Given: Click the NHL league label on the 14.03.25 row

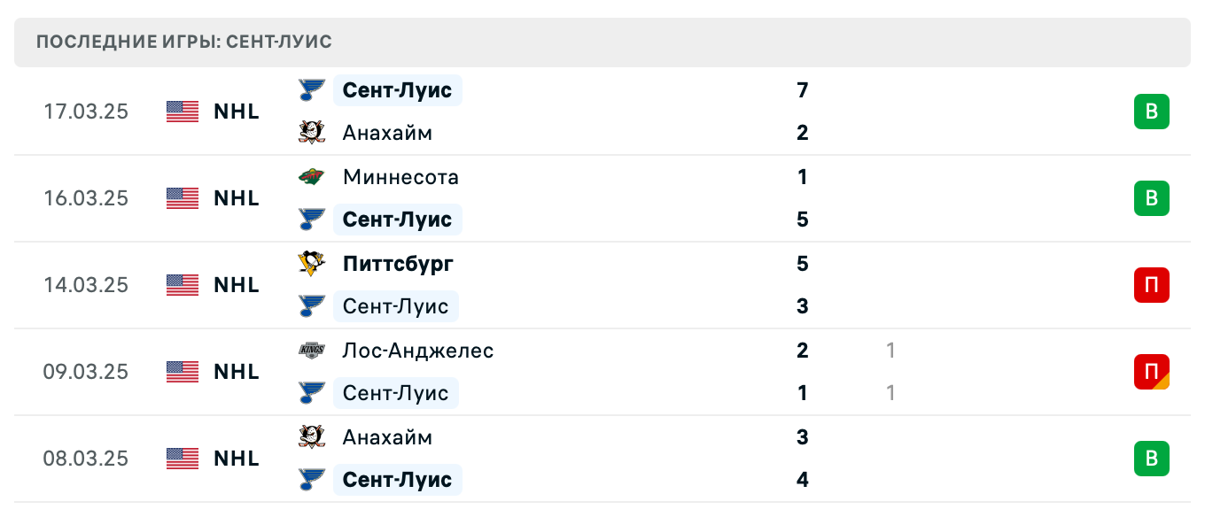Looking at the screenshot, I should [237, 285].
